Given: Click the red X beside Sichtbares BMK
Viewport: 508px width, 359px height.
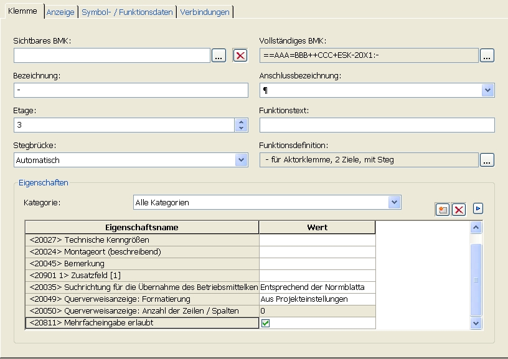Looking at the screenshot, I should coord(240,55).
